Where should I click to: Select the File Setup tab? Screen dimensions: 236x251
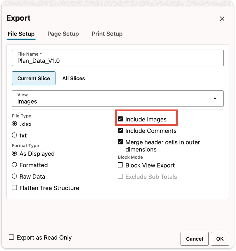coord(21,34)
